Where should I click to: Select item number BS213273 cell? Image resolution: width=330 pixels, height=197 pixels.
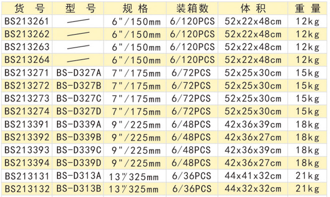27,99
